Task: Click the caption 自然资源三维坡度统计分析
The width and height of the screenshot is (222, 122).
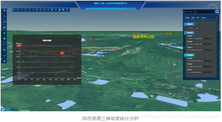Action: [111, 118]
